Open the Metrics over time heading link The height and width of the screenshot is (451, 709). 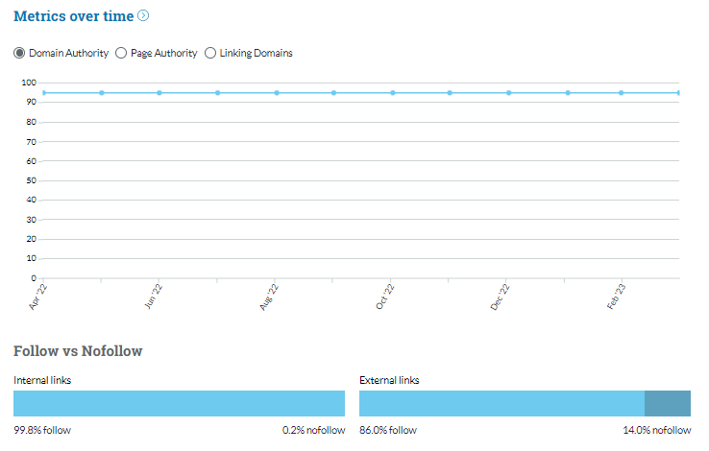coord(74,16)
